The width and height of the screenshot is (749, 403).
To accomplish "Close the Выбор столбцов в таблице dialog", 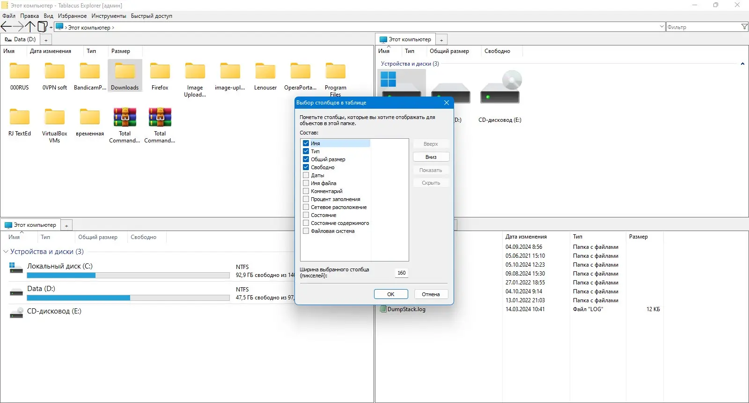I will (446, 103).
